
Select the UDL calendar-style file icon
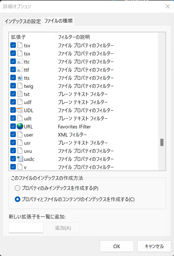[x=20, y=110]
